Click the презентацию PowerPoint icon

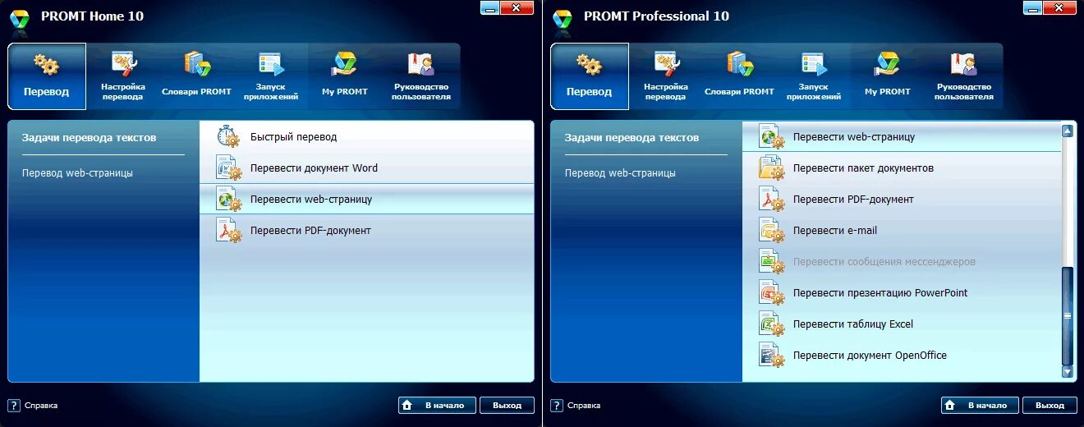(772, 293)
